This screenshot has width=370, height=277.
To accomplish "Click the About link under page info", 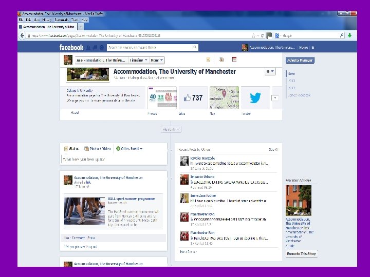I will (75, 112).
